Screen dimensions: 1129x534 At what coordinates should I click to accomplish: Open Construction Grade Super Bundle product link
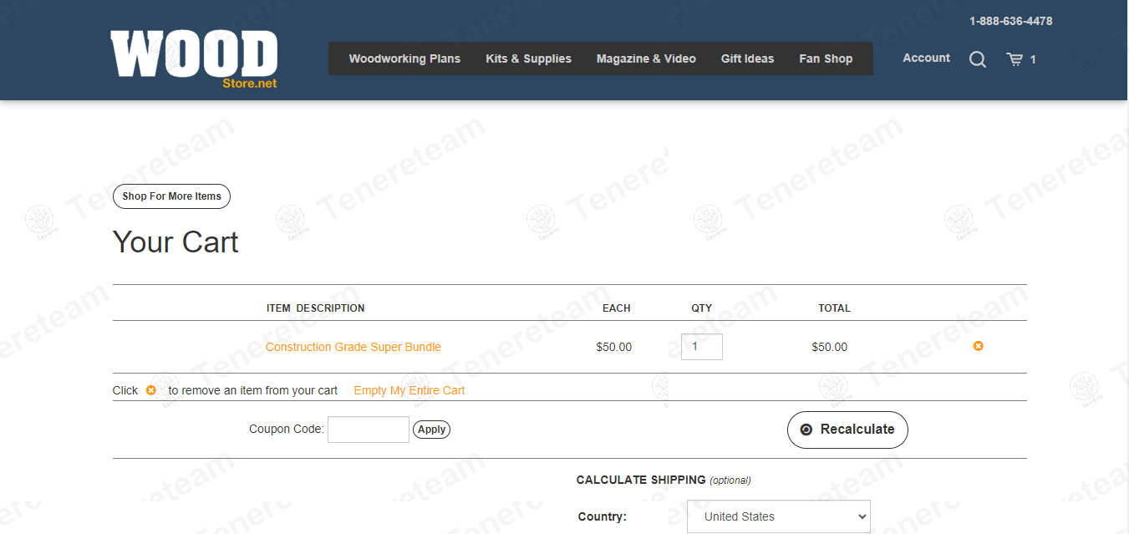tap(353, 347)
